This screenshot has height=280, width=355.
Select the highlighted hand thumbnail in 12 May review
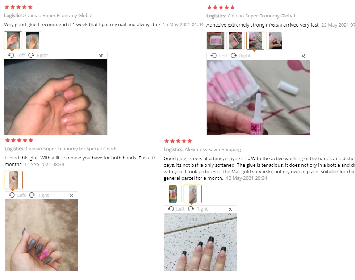(193, 194)
